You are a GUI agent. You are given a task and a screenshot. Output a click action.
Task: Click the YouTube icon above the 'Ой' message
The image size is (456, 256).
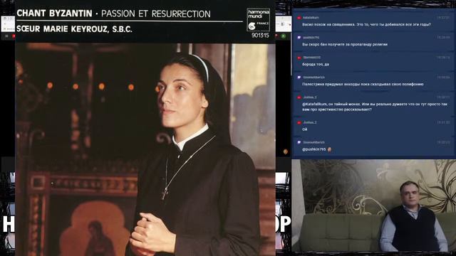tap(299, 123)
